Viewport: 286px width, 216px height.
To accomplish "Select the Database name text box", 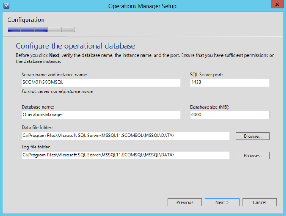I will tap(100, 115).
